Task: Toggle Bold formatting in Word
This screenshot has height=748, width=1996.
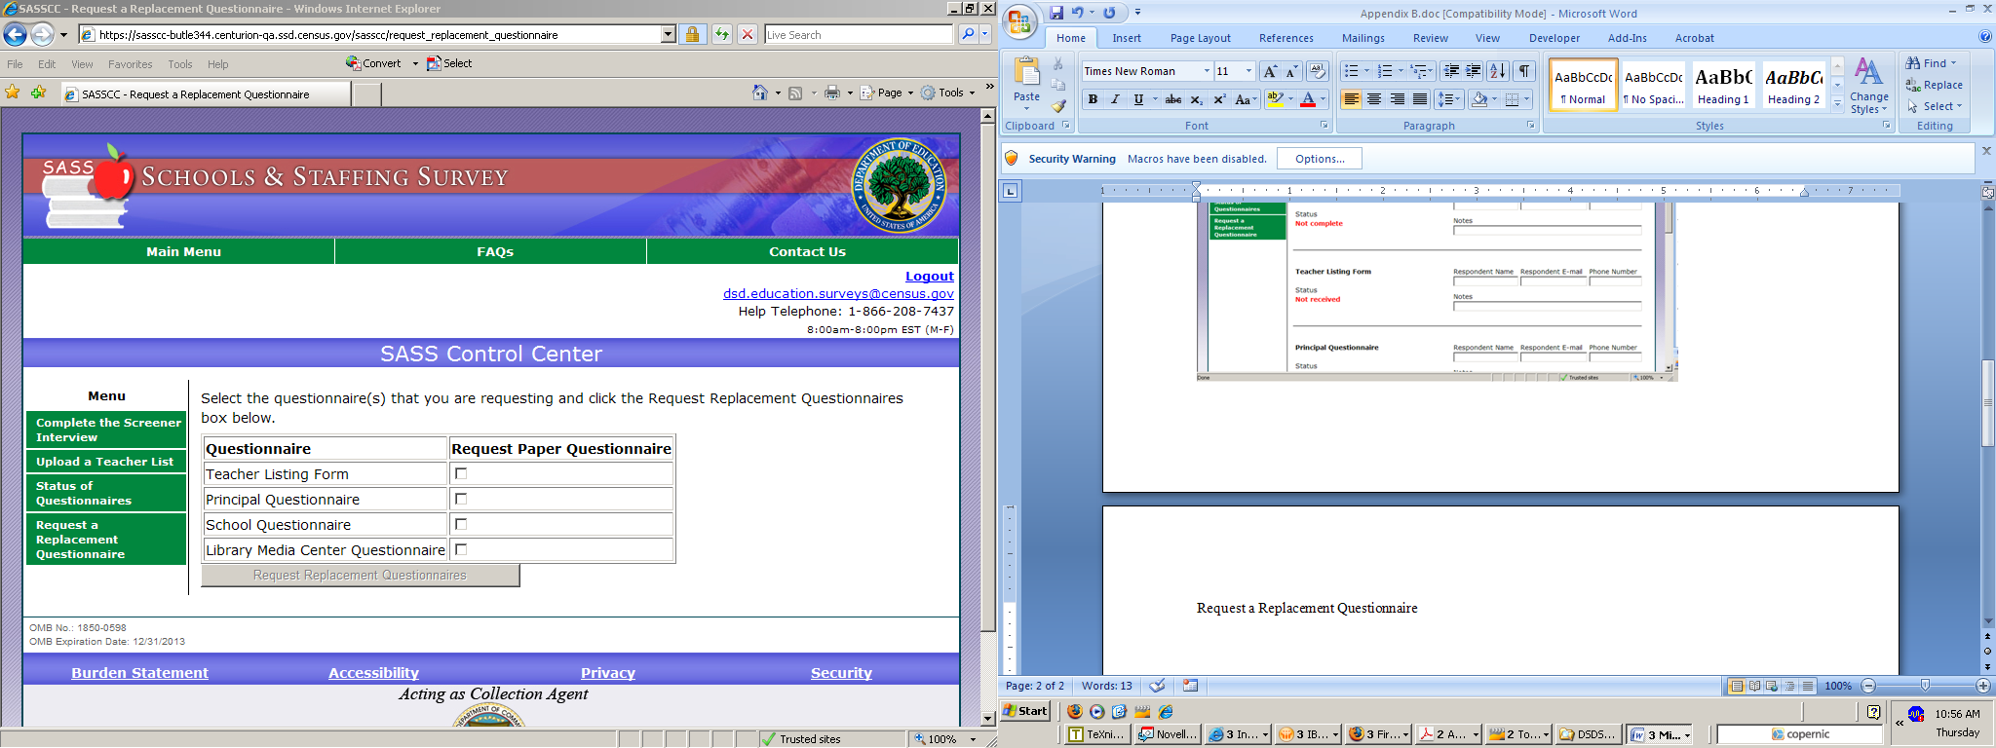Action: pyautogui.click(x=1093, y=99)
